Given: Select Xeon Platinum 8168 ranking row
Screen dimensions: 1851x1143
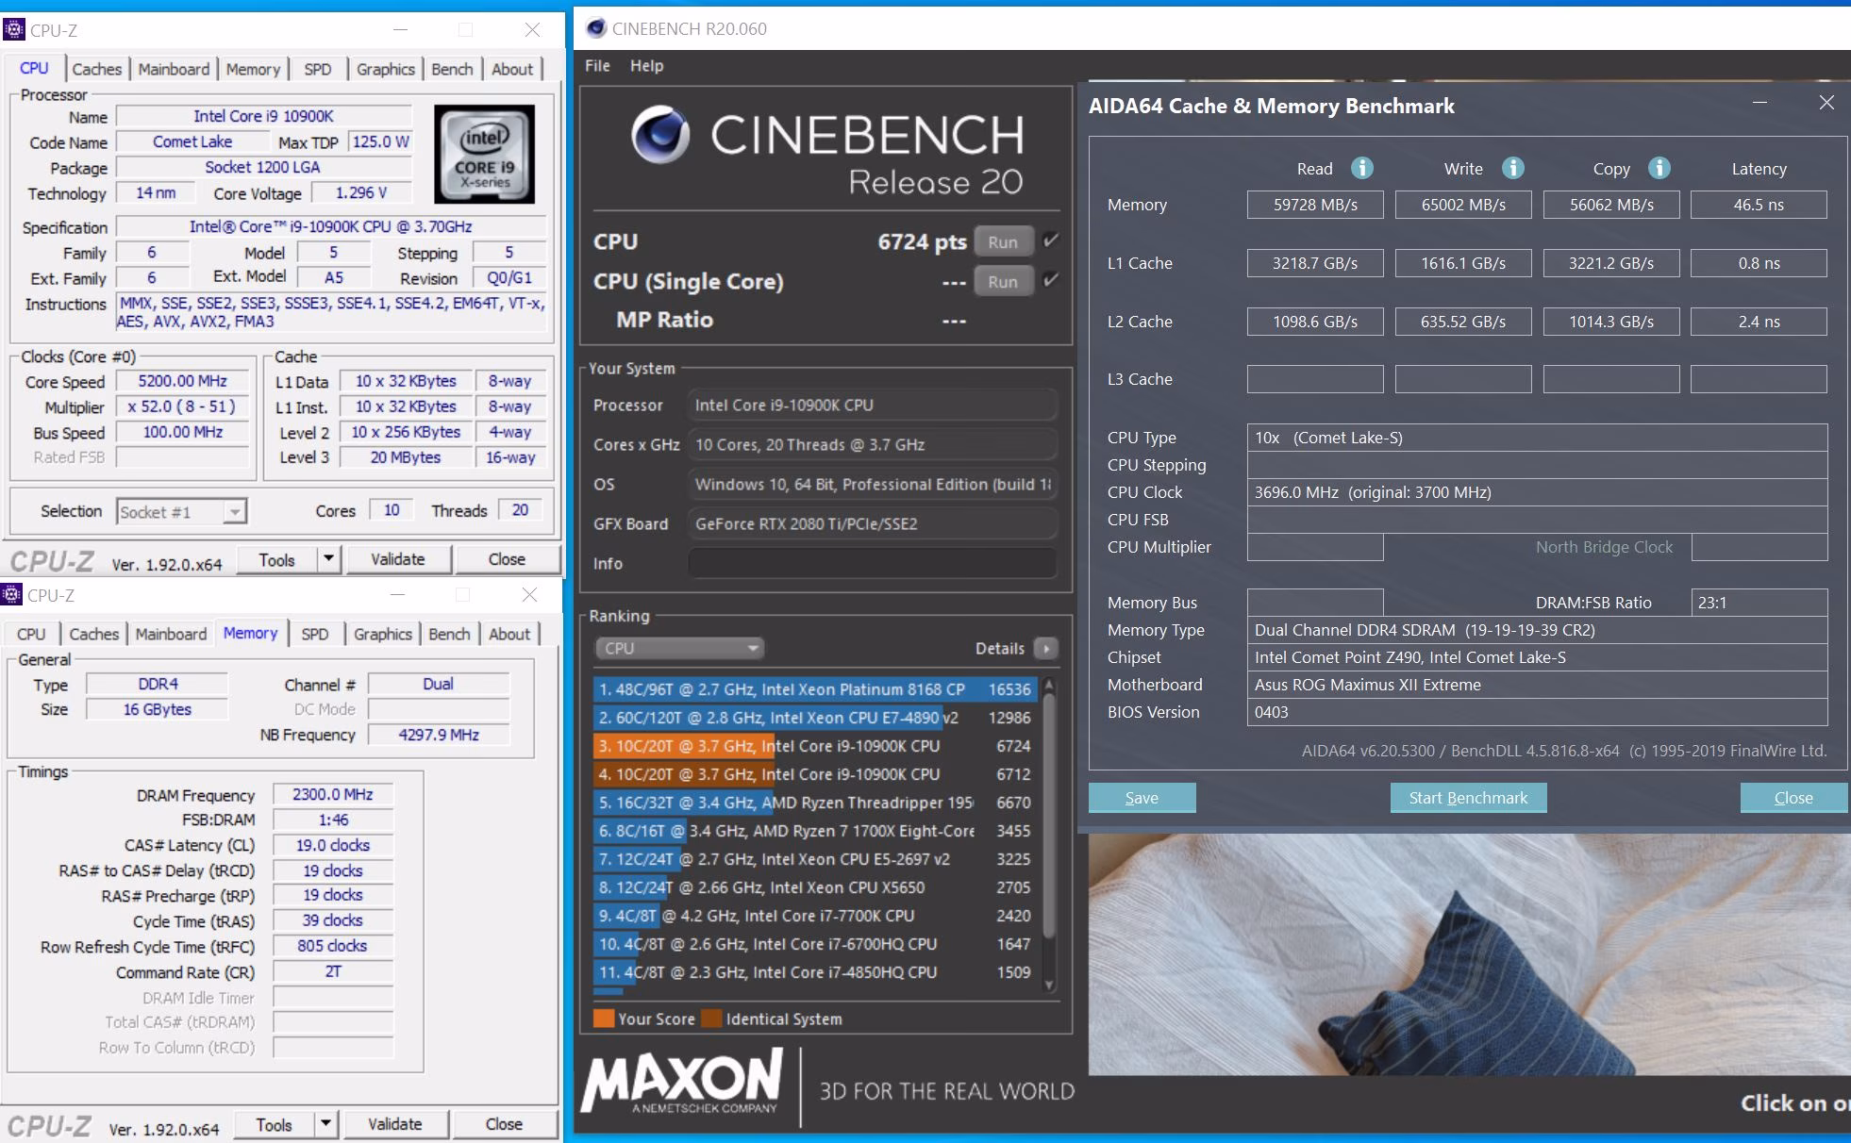Looking at the screenshot, I should tap(815, 689).
